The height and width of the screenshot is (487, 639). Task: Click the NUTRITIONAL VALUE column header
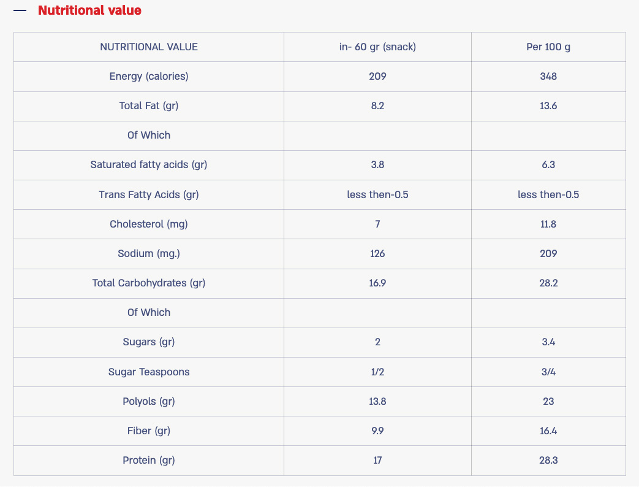(x=149, y=47)
